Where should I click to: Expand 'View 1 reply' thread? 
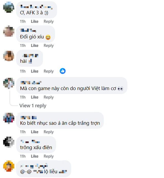(x=33, y=106)
